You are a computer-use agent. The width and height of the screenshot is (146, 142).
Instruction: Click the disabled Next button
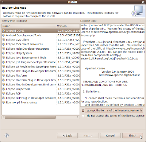click(x=88, y=135)
